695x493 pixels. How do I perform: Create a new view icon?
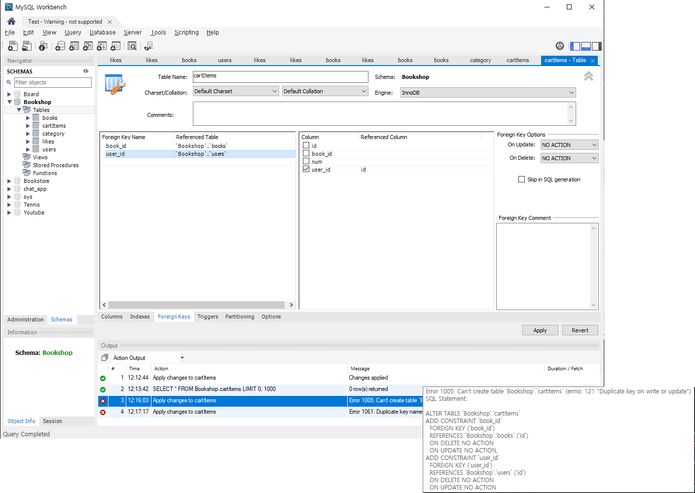click(x=88, y=46)
